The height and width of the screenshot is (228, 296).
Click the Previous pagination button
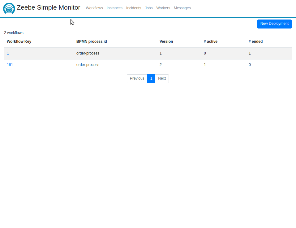pyautogui.click(x=137, y=79)
